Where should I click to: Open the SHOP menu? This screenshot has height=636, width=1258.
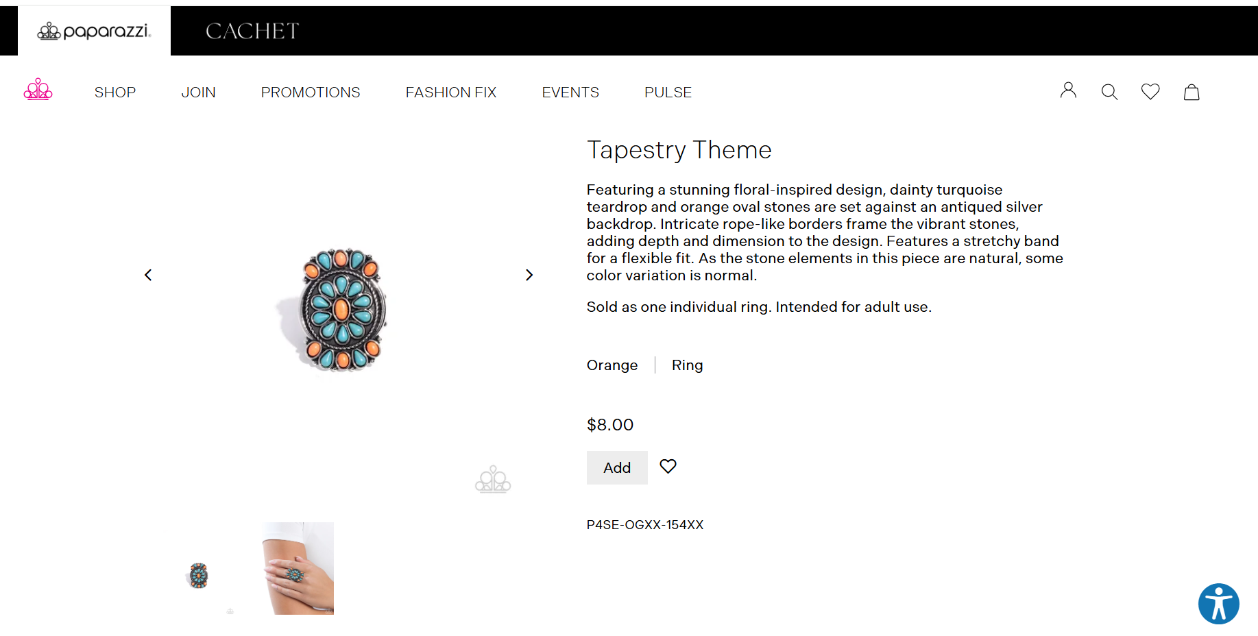(115, 93)
